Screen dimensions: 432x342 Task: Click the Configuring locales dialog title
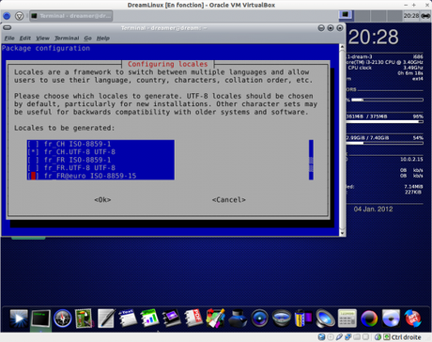(x=167, y=64)
